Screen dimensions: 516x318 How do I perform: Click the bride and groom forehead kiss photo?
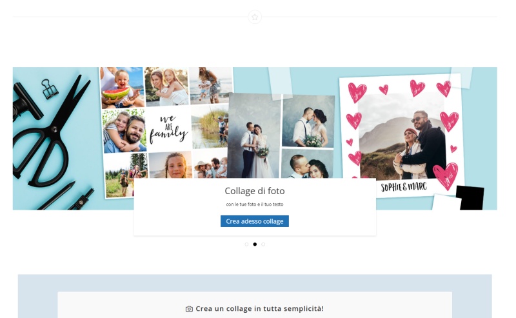(x=308, y=121)
